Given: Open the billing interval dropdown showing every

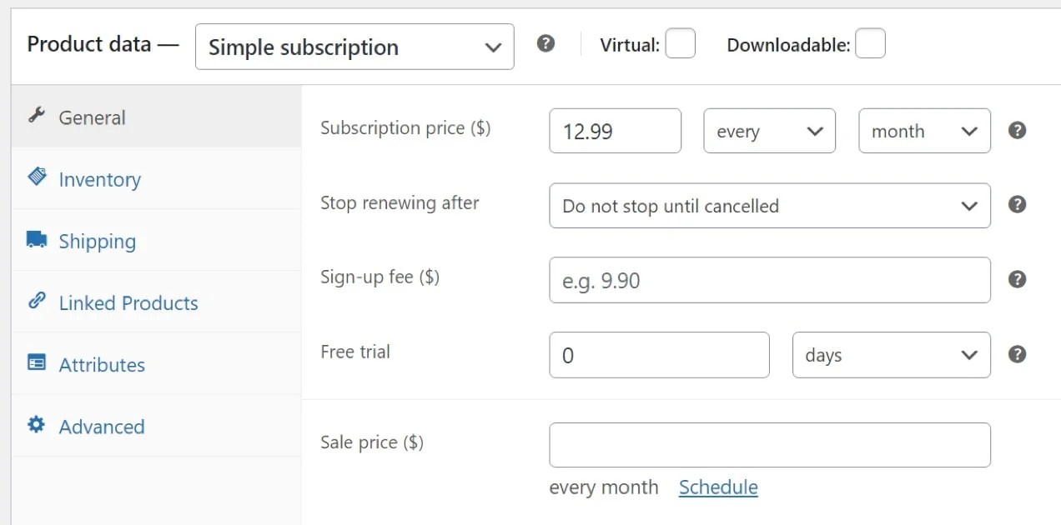Looking at the screenshot, I should tap(769, 130).
